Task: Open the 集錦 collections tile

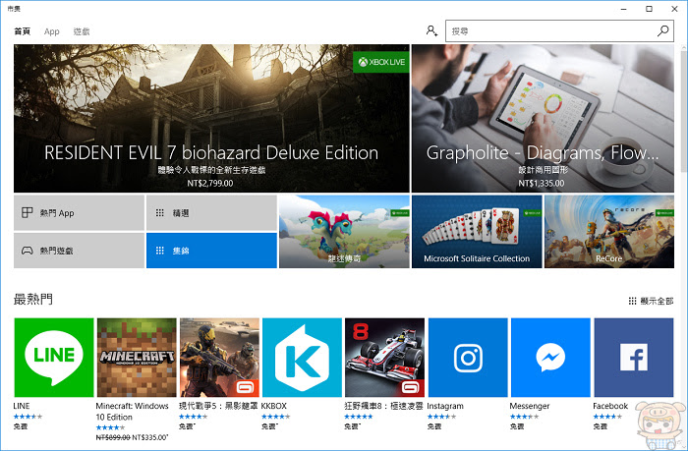Action: point(211,251)
